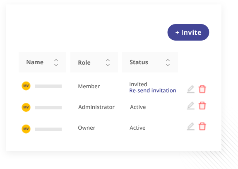
Task: Select the MV avatar in Member row
Action: [26, 86]
